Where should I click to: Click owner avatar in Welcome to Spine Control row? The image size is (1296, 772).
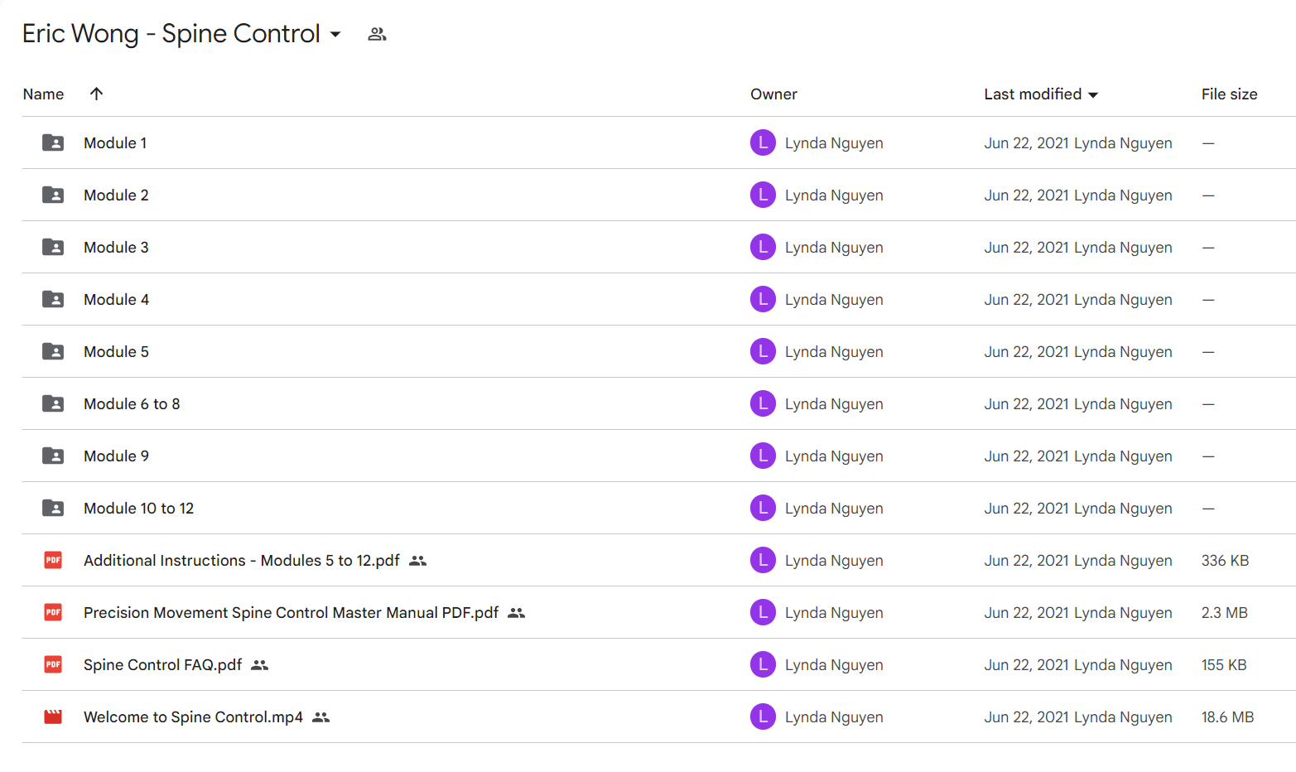[x=763, y=717]
